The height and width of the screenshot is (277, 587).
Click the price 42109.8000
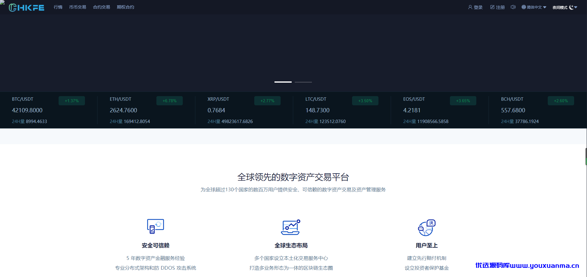pyautogui.click(x=27, y=110)
